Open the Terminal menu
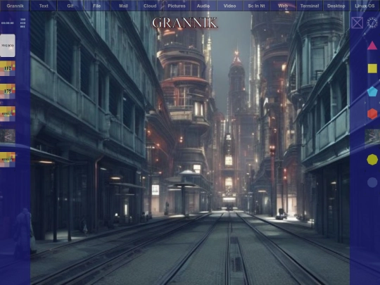Screen dimensions: 380x285 310,6
